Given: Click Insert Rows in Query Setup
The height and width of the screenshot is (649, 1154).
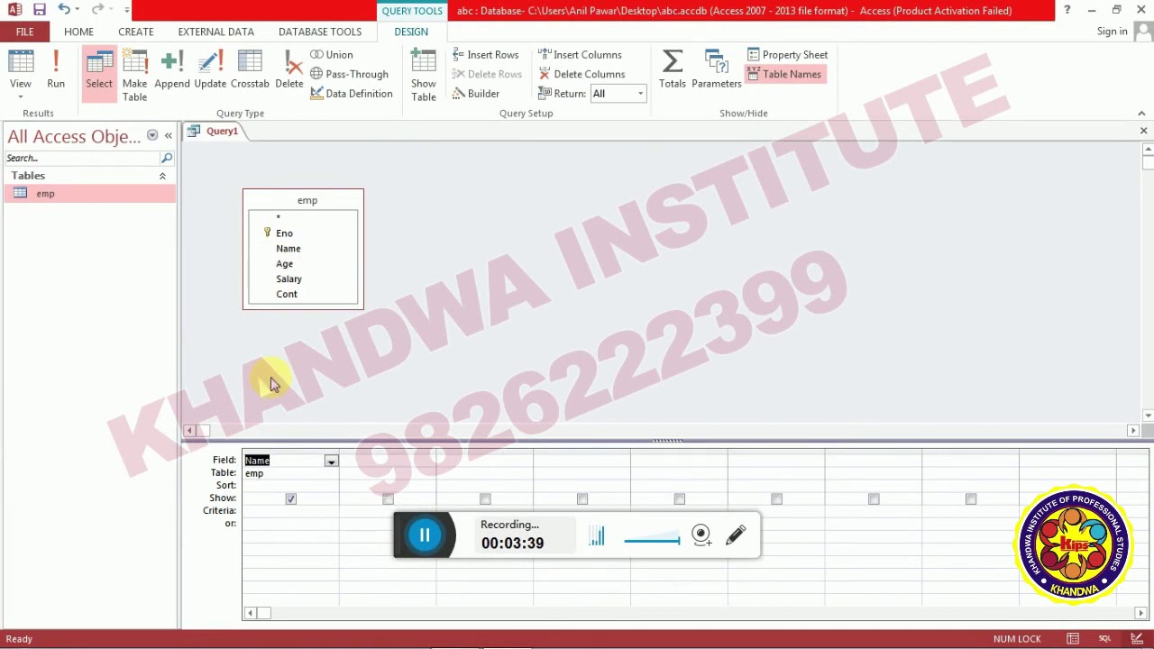Looking at the screenshot, I should 485,55.
